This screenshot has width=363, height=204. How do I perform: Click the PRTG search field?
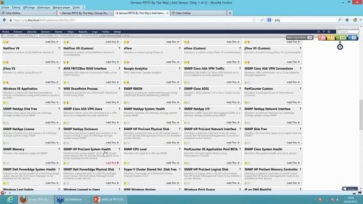click(x=348, y=32)
